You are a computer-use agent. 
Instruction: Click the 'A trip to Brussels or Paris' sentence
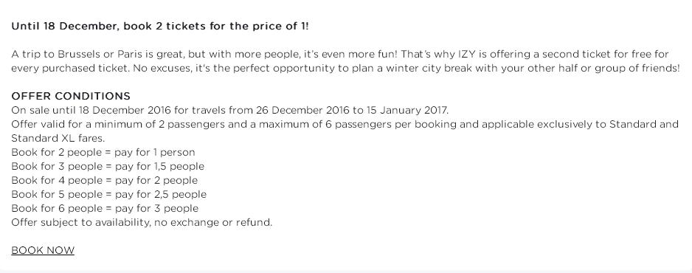pyautogui.click(x=204, y=55)
